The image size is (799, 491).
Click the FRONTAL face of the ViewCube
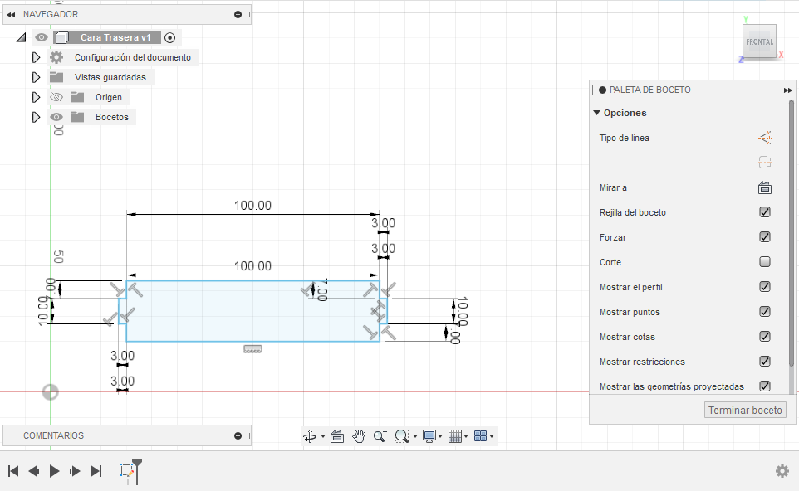[x=759, y=41]
